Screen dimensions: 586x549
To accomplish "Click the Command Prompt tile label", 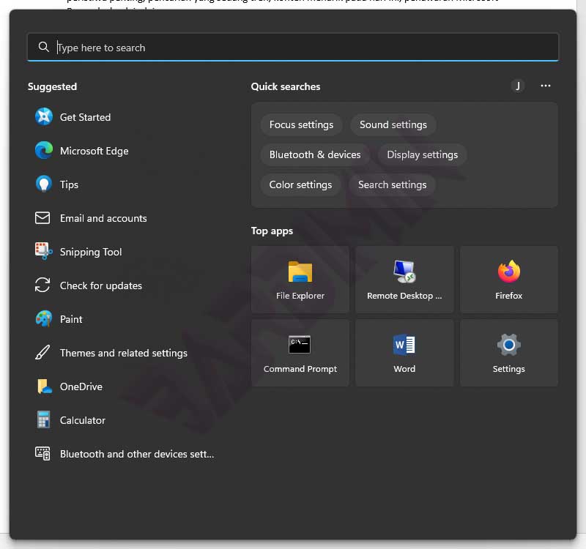I will (300, 369).
